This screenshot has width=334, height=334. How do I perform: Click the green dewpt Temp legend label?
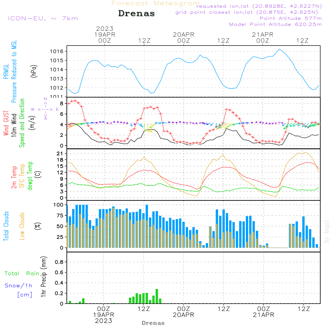coord(30,176)
